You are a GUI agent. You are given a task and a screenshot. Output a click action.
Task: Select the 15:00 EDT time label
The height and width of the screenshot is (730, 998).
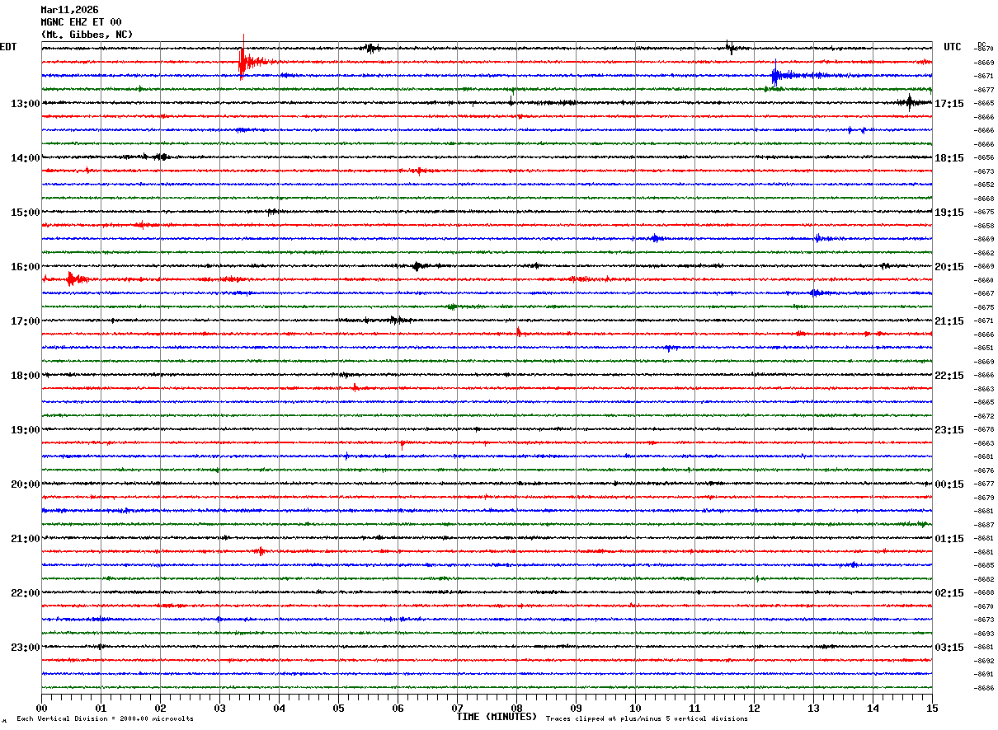pos(25,213)
